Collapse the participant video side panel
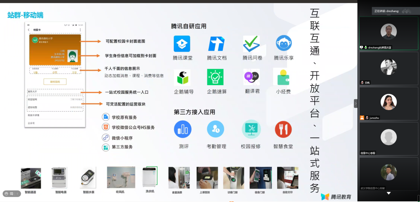This screenshot has width=420, height=202. pyautogui.click(x=356, y=103)
